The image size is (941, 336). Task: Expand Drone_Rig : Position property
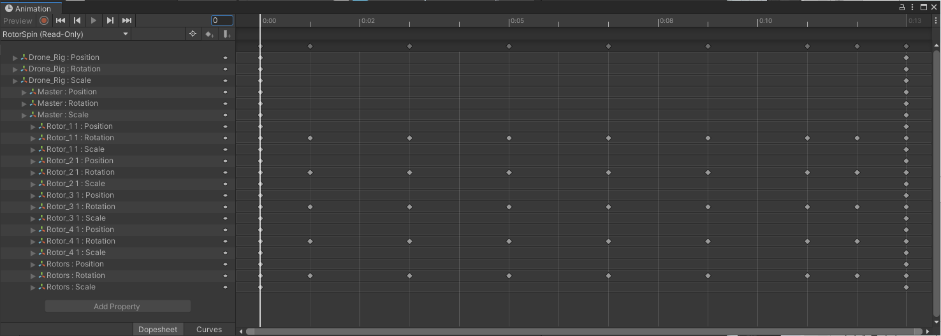(15, 57)
